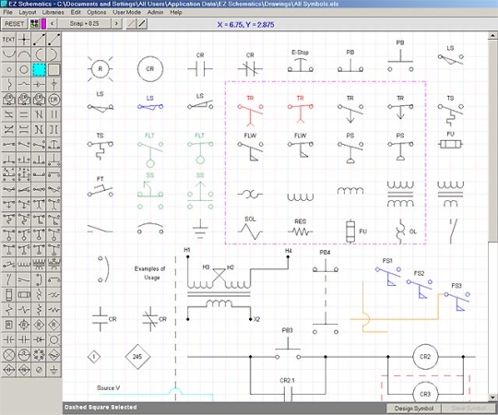
Task: Open the Libraries menu
Action: coord(53,12)
